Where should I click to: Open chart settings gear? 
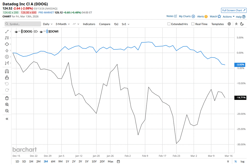229,24
